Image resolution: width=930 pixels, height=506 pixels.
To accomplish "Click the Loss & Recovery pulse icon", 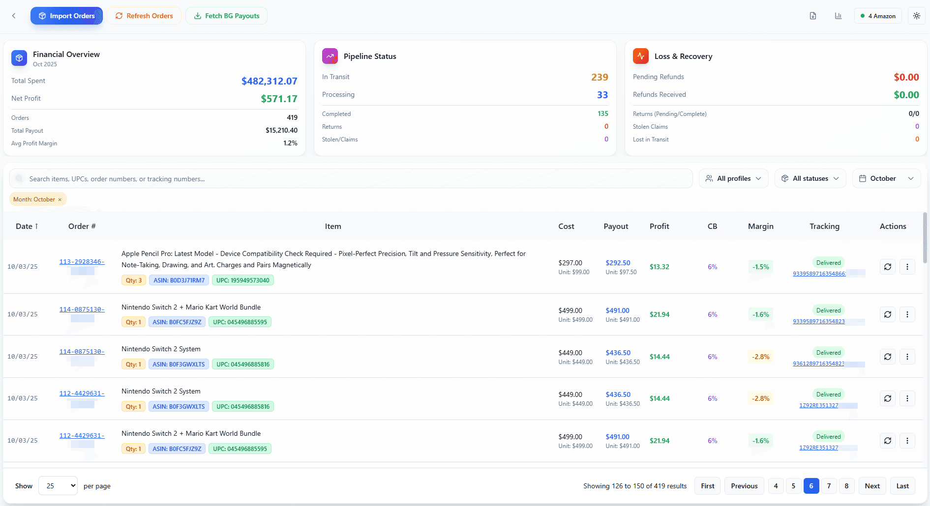I will click(641, 56).
